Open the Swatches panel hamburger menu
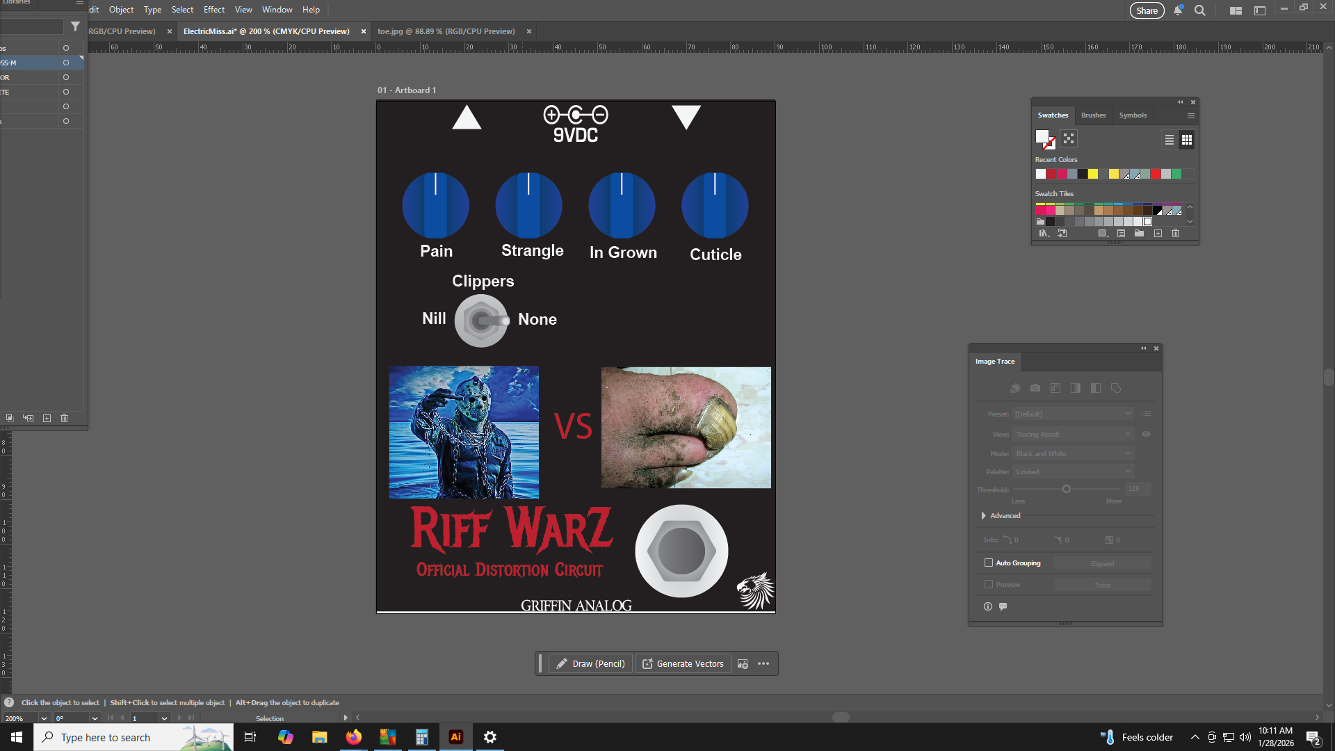 [1190, 115]
